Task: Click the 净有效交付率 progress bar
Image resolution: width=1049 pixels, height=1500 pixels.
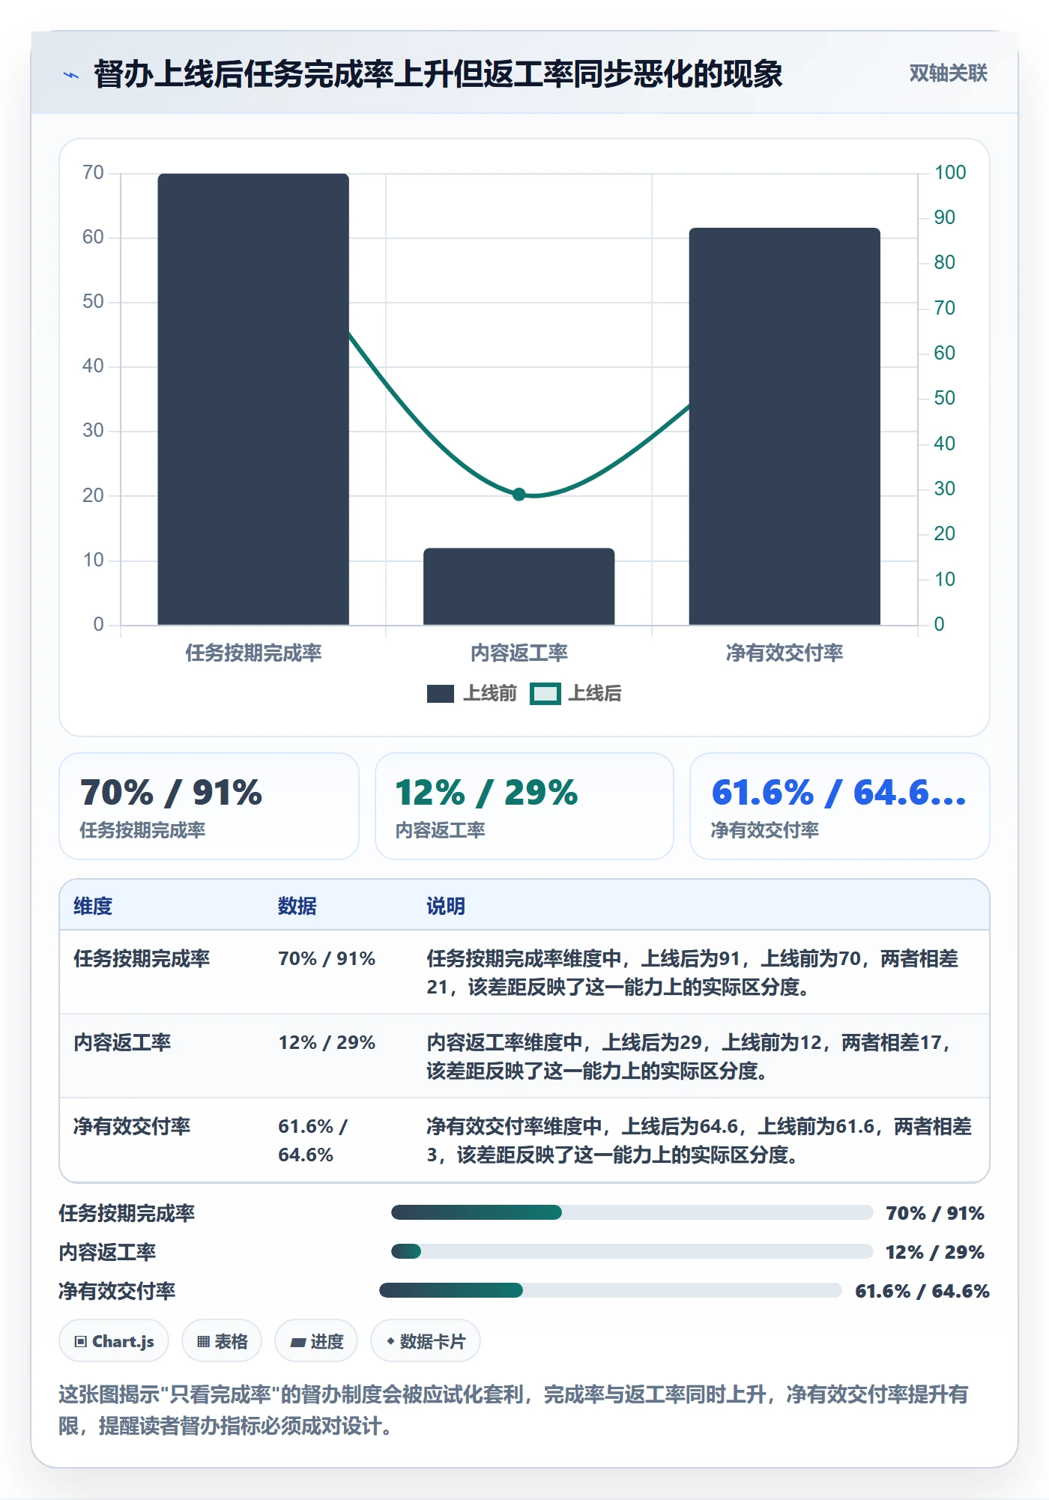Action: coord(611,1290)
